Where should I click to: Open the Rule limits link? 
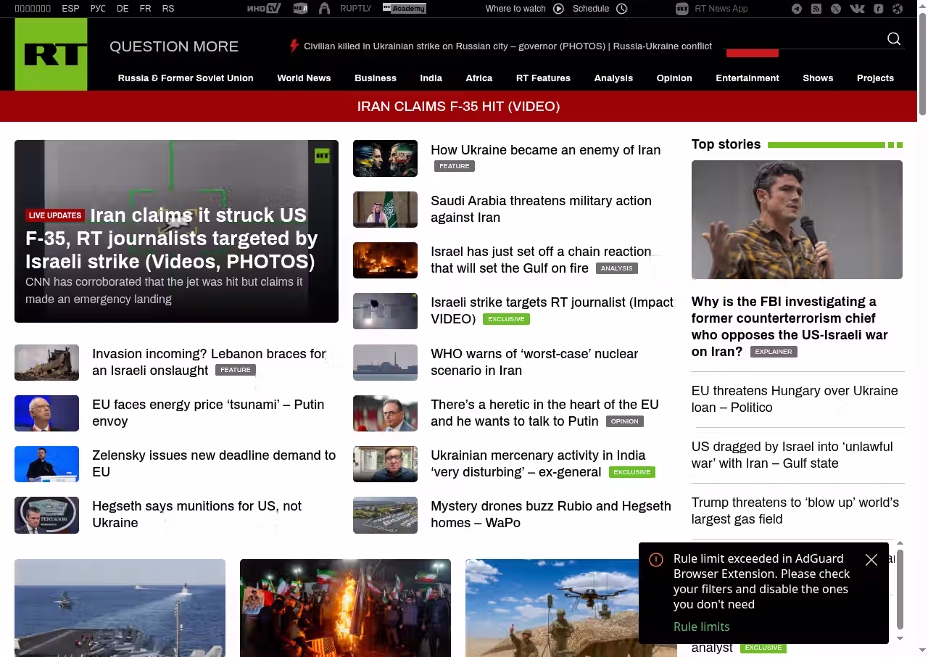click(701, 627)
